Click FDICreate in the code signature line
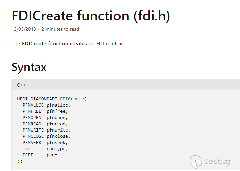Image resolution: width=240 pixels, height=171 pixels. pyautogui.click(x=72, y=99)
